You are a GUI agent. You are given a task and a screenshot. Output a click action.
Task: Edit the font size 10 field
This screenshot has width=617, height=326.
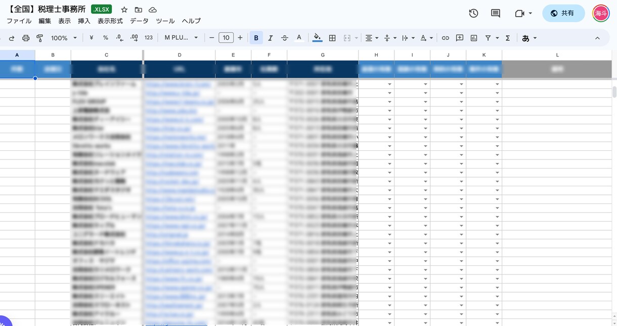226,38
